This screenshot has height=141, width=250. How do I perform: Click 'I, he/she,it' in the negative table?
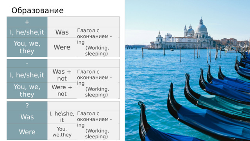pos(27,75)
